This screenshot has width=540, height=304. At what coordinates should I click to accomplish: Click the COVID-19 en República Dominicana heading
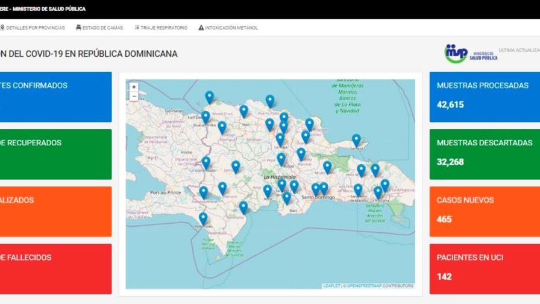[x=89, y=54]
